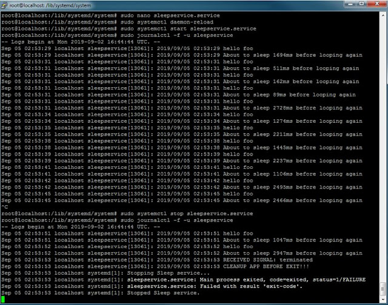Screen dimensions: 388x305
Task: Click the 'sleep 1274ms' log line
Action: pos(182,121)
